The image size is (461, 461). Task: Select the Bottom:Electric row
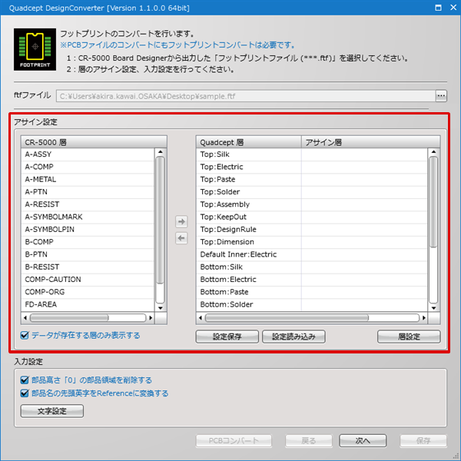click(312, 280)
